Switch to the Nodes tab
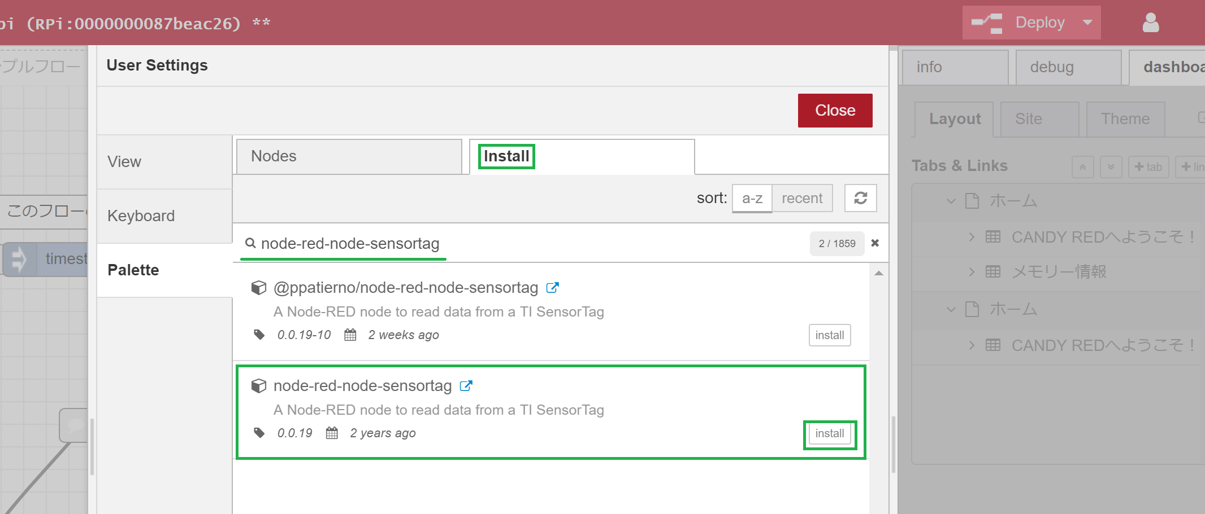Image resolution: width=1205 pixels, height=514 pixels. (x=349, y=156)
